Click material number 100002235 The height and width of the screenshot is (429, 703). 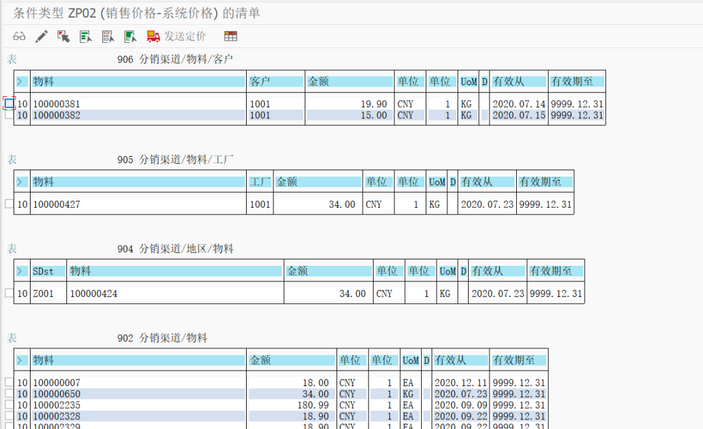click(x=57, y=405)
